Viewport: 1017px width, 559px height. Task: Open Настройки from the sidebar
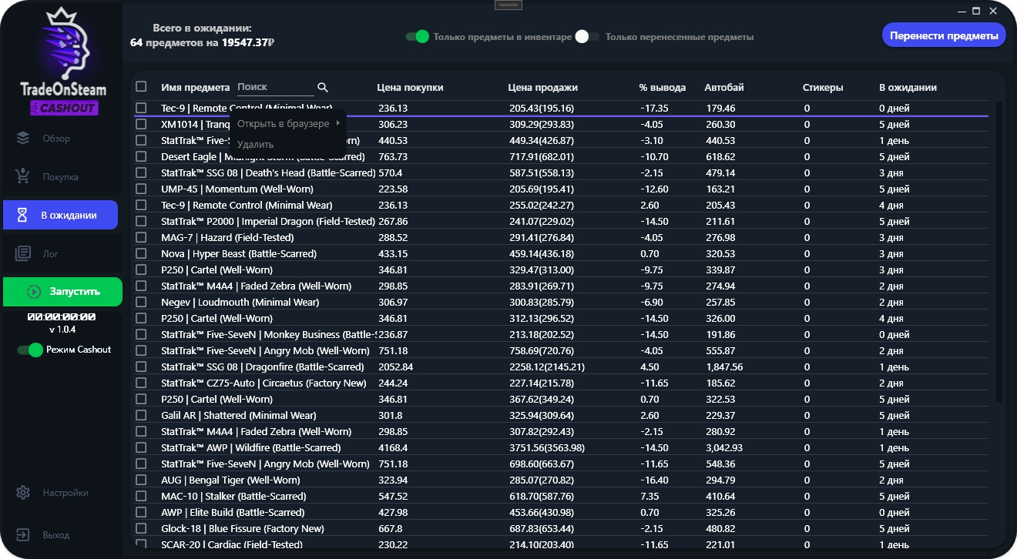click(61, 493)
